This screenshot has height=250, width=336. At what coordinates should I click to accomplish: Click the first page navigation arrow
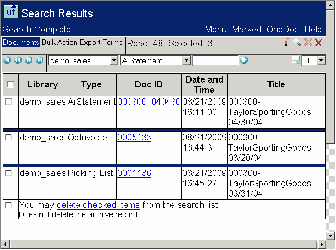pyautogui.click(x=7, y=60)
